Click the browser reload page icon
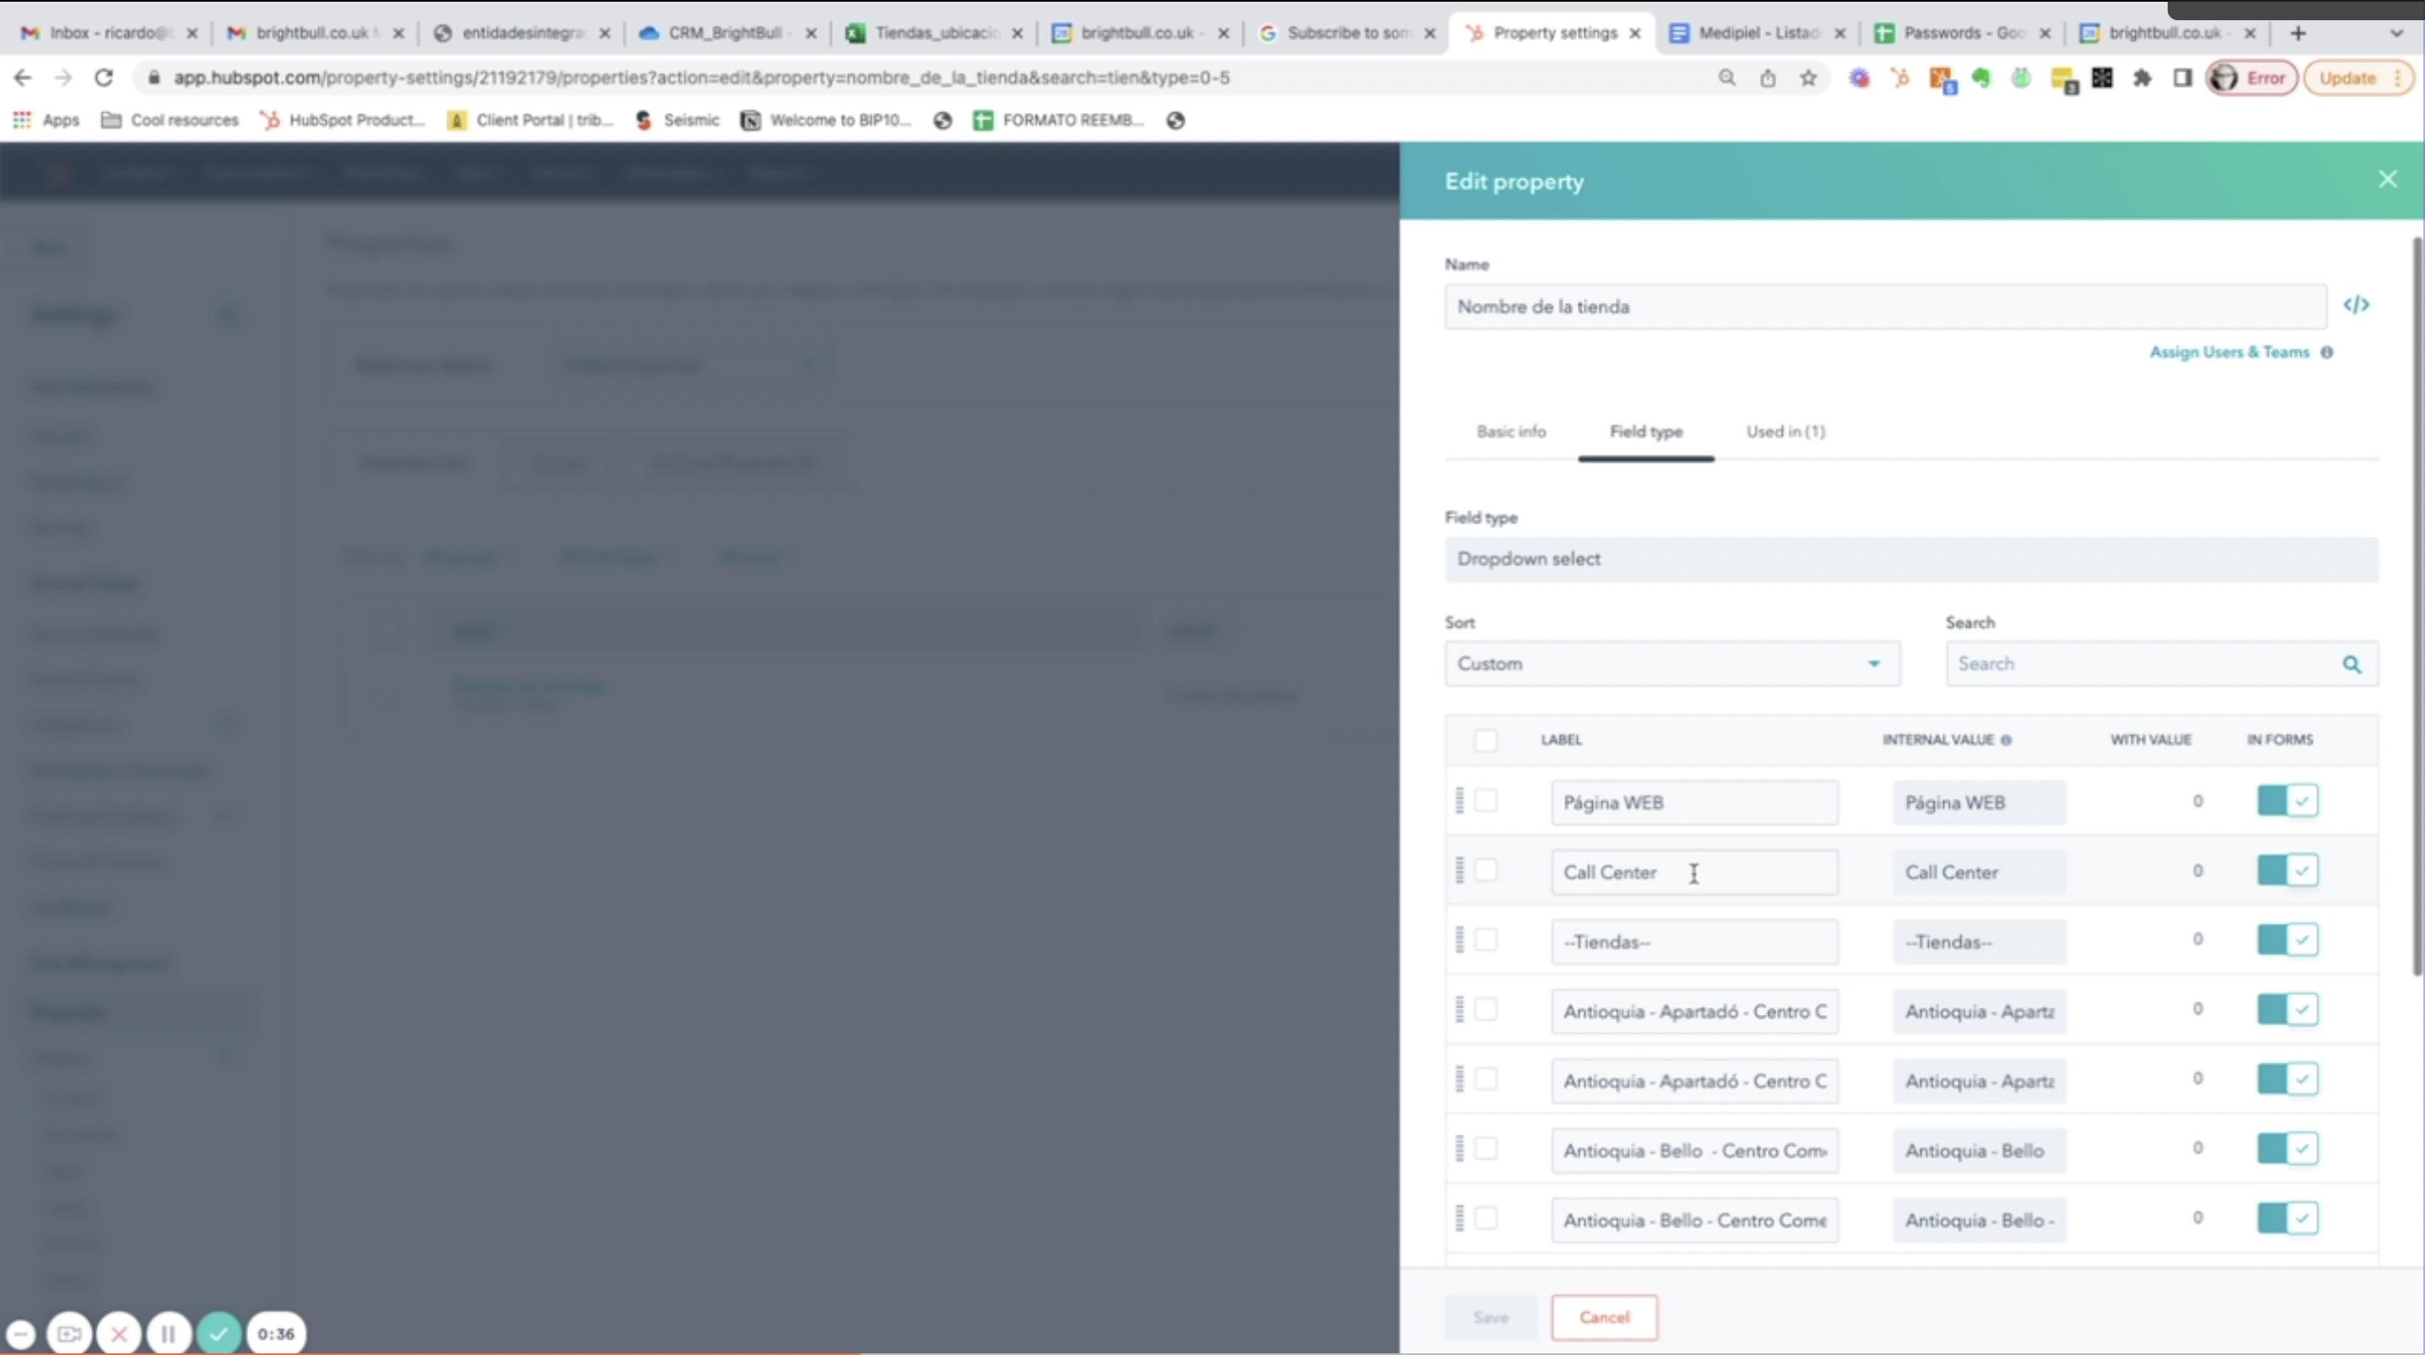The height and width of the screenshot is (1355, 2425). pyautogui.click(x=104, y=78)
